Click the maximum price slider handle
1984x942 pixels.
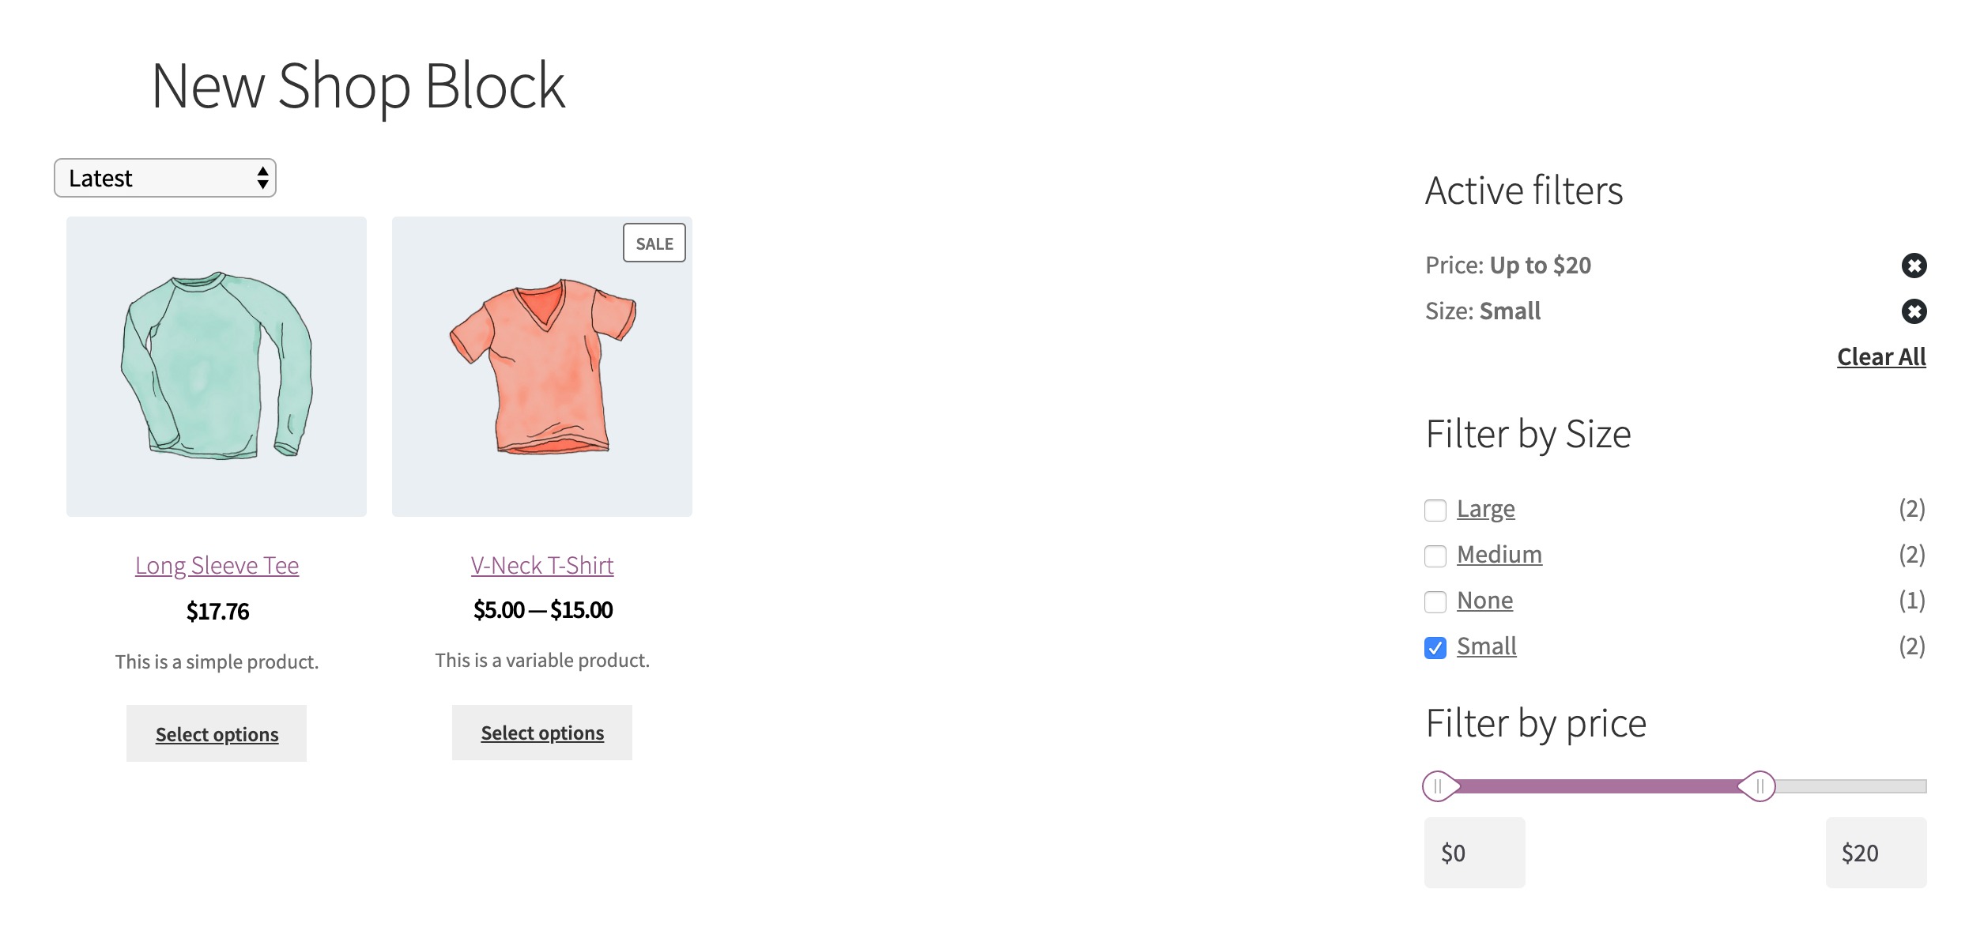coord(1758,786)
